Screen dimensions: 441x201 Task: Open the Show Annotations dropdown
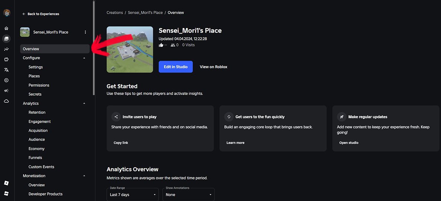188,194
